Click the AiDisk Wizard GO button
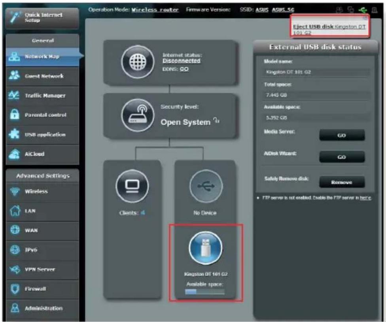The height and width of the screenshot is (322, 386). (x=342, y=157)
